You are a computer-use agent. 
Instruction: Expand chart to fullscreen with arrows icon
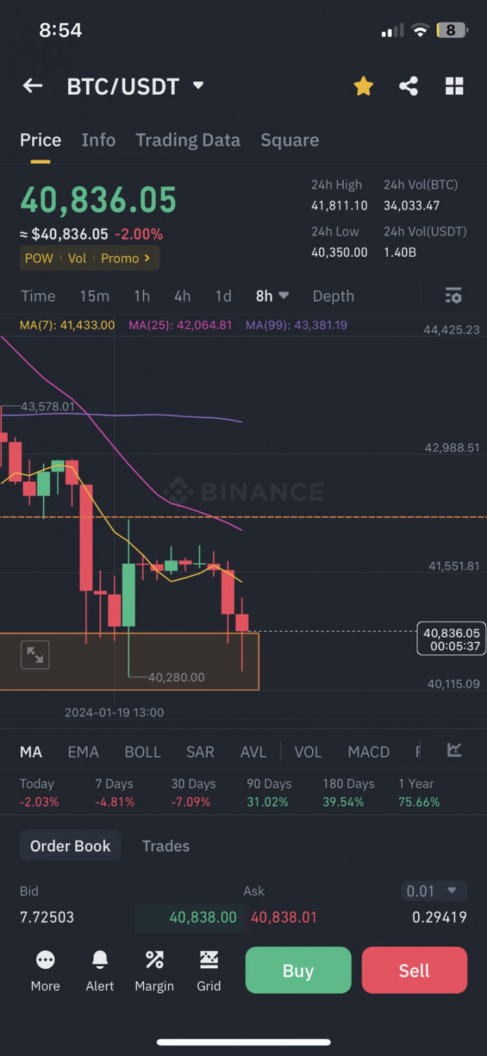click(x=35, y=655)
